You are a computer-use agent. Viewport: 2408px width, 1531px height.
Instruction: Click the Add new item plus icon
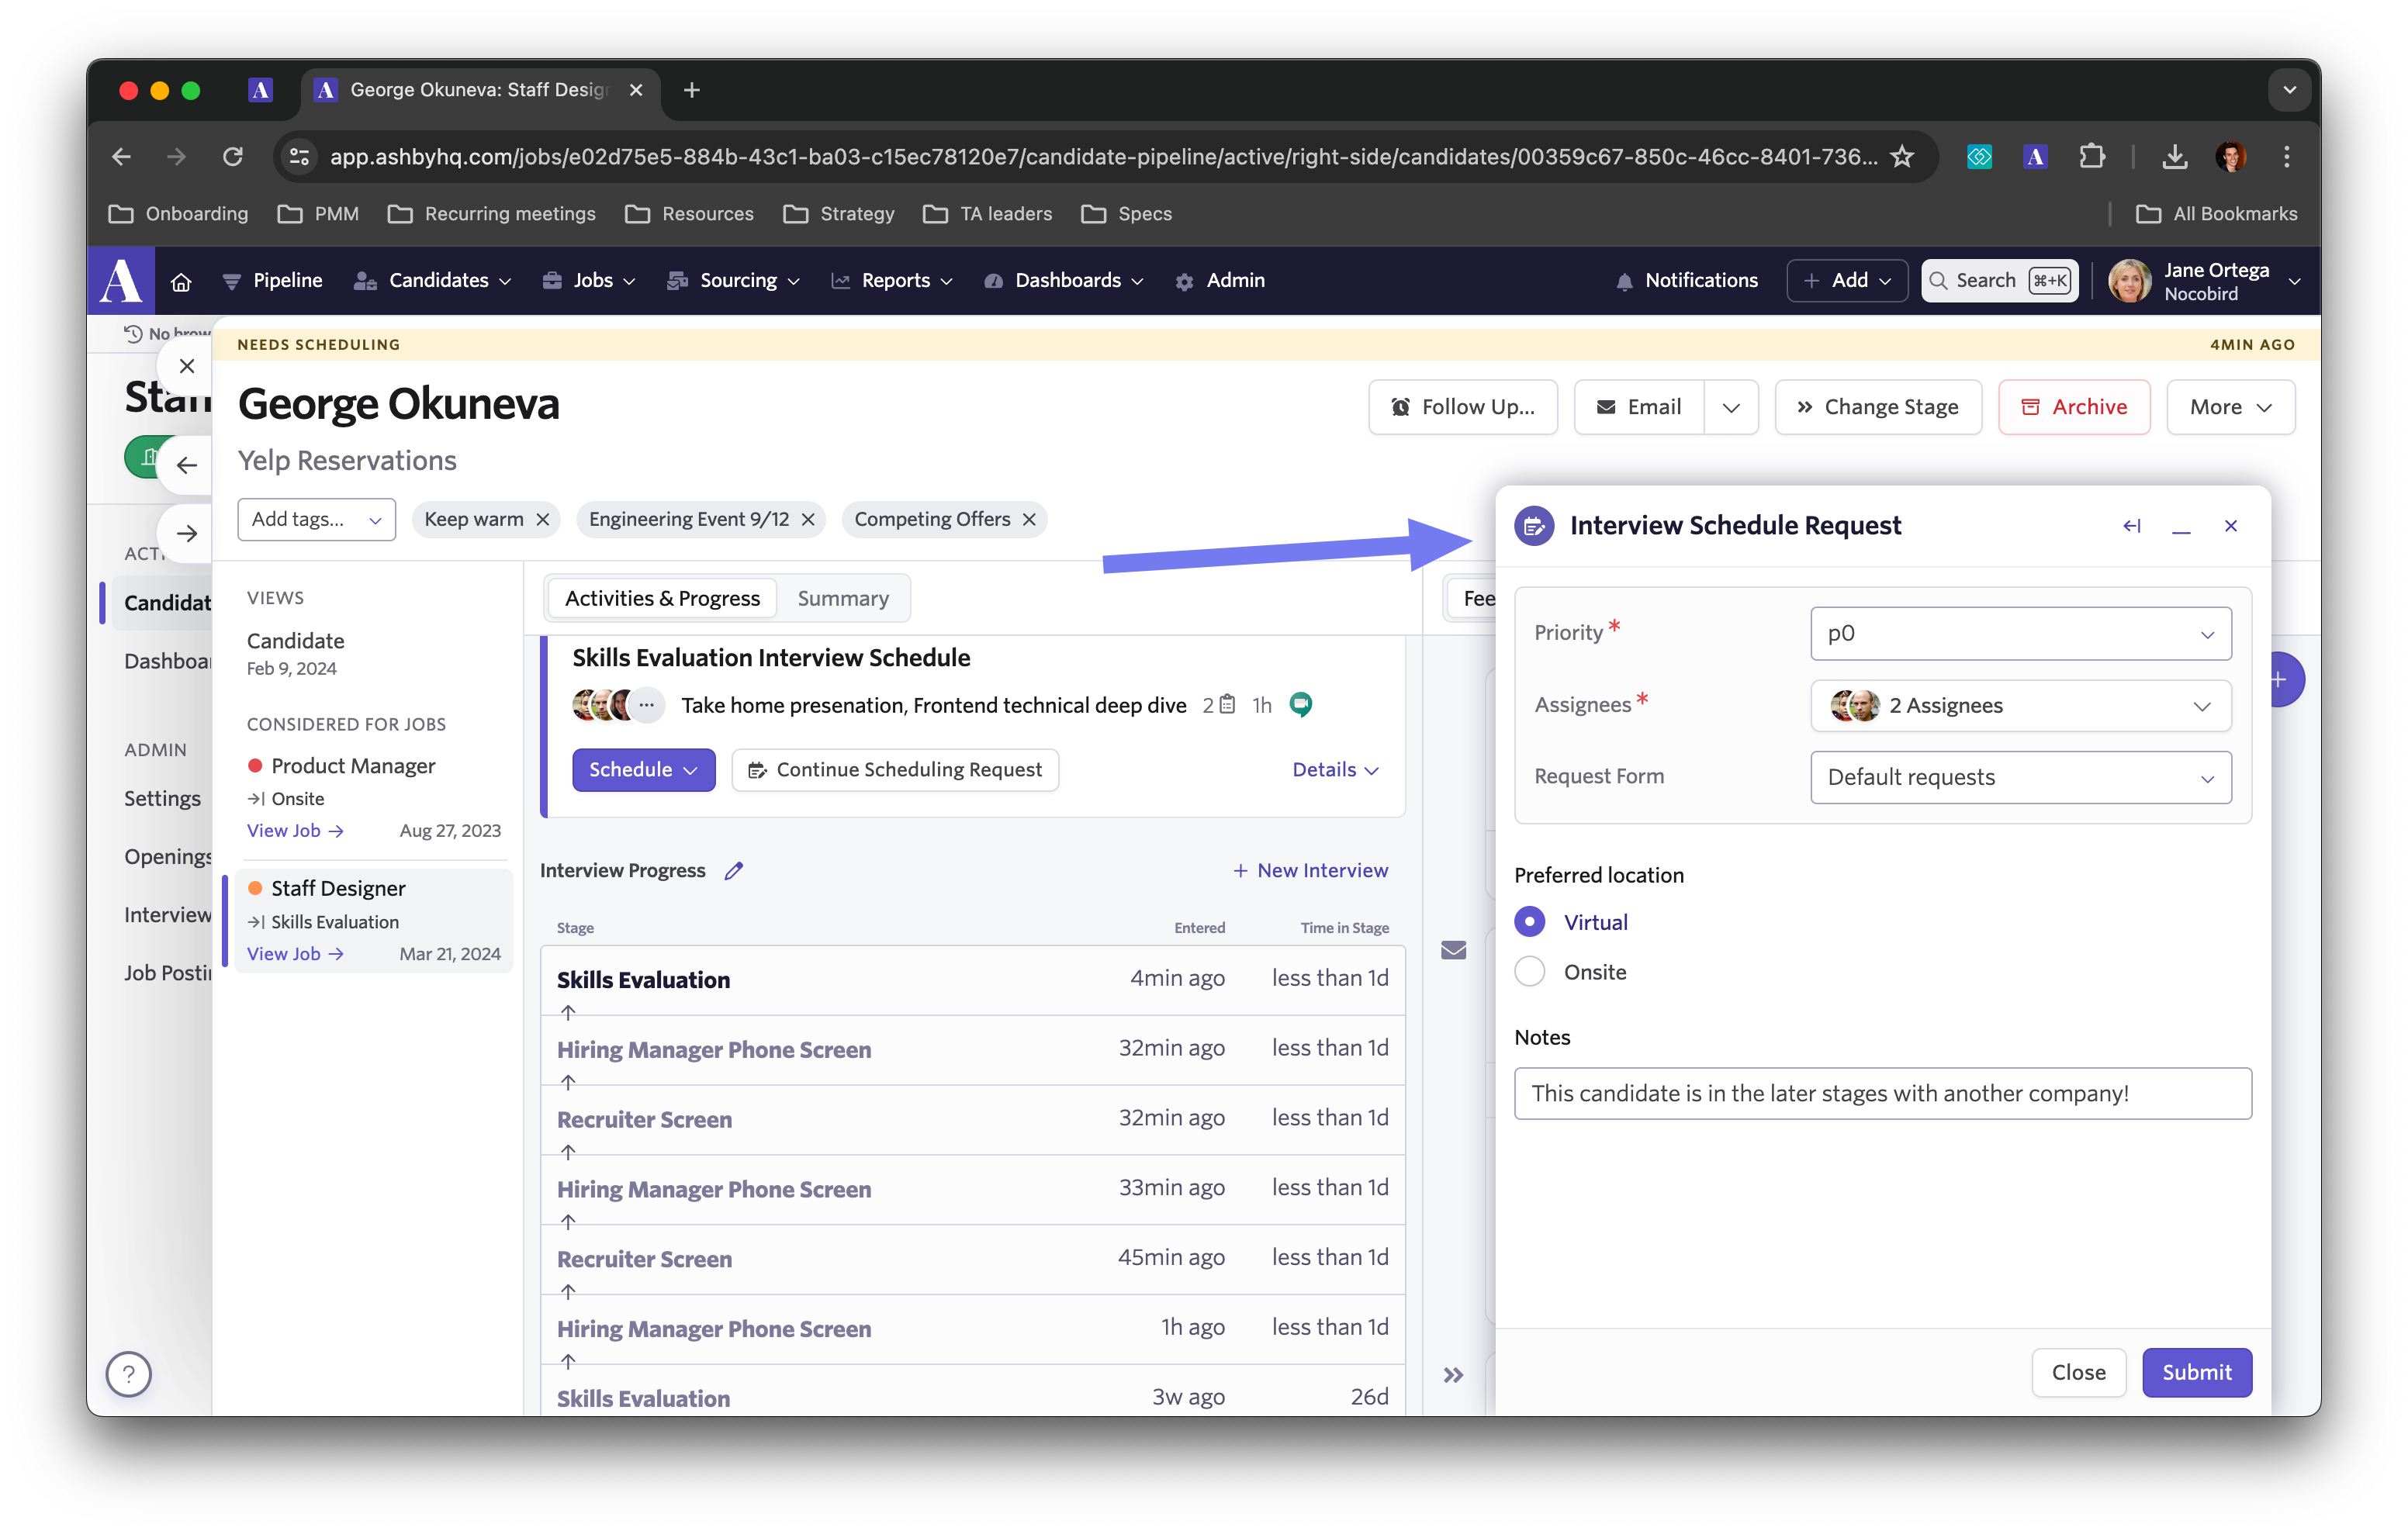pyautogui.click(x=2276, y=679)
